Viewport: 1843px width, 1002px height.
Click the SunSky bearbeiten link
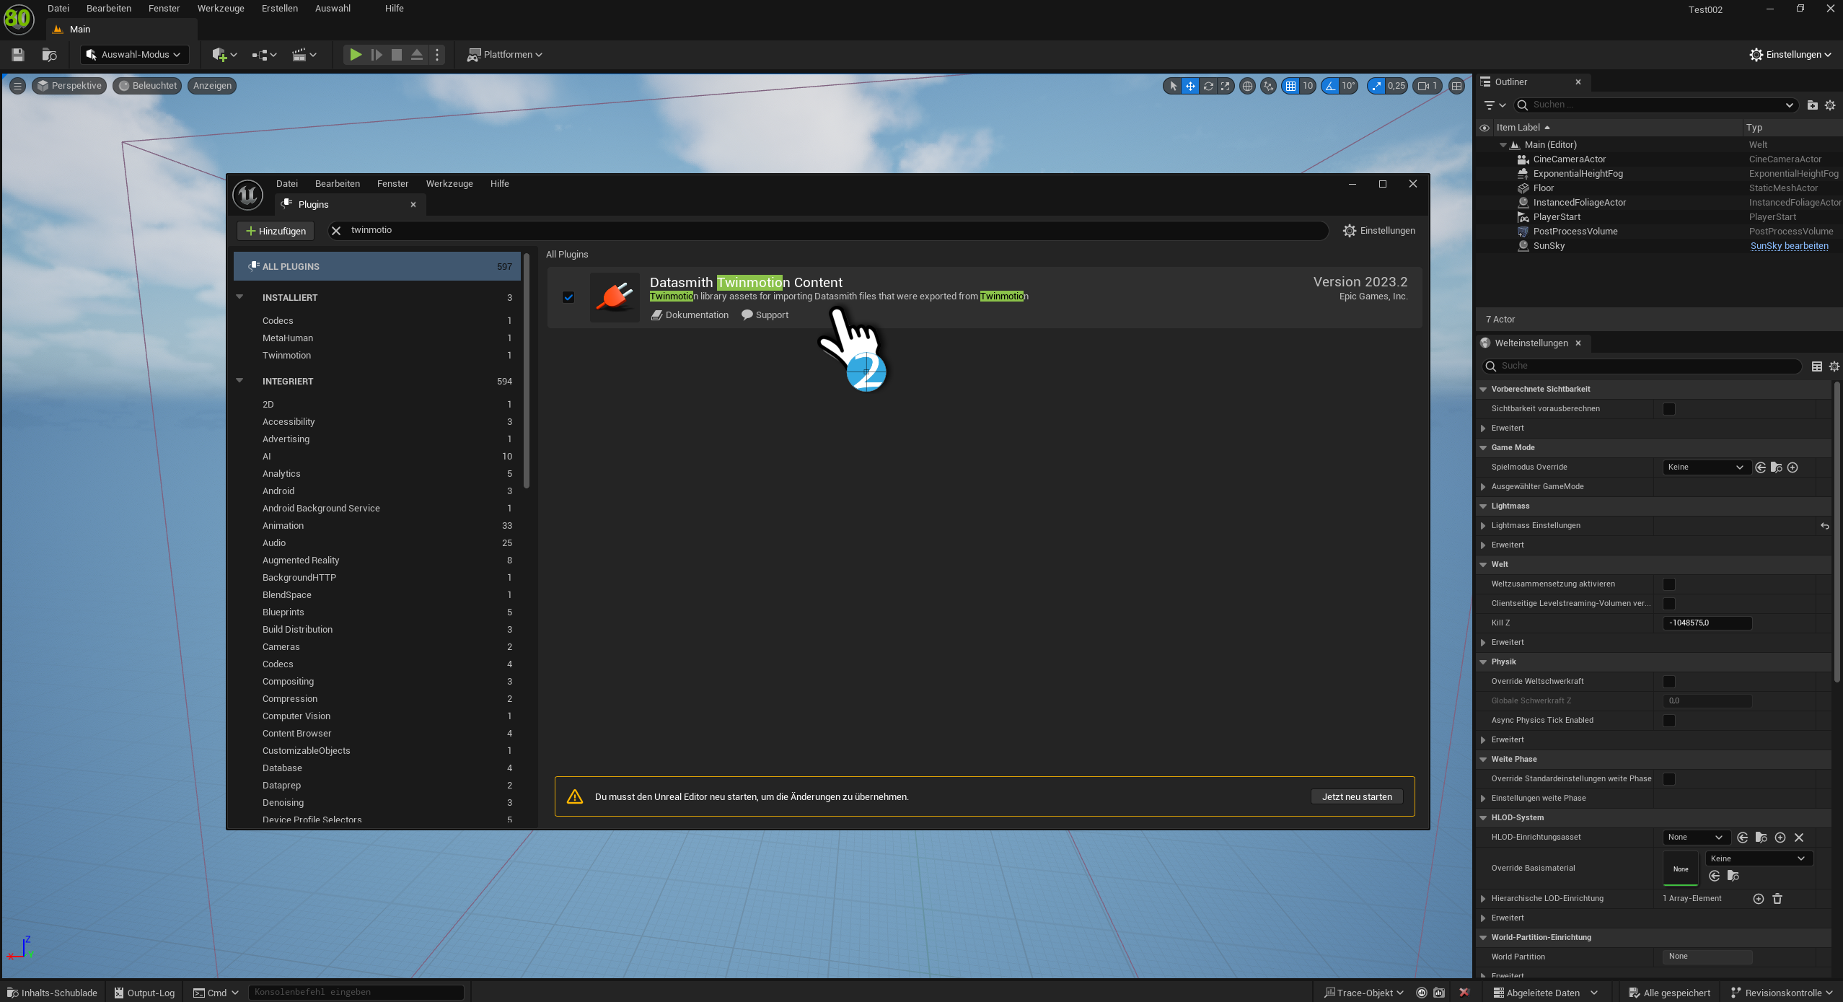(1790, 246)
